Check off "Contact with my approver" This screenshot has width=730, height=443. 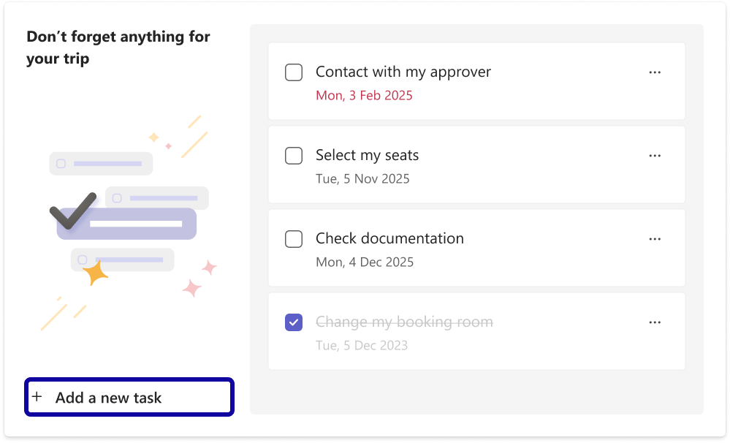293,72
